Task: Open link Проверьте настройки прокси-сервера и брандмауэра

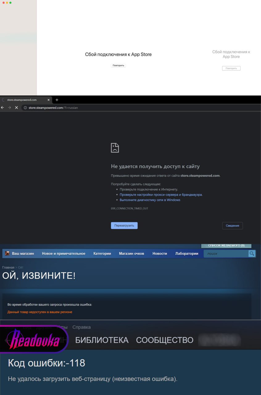Action: pyautogui.click(x=161, y=195)
